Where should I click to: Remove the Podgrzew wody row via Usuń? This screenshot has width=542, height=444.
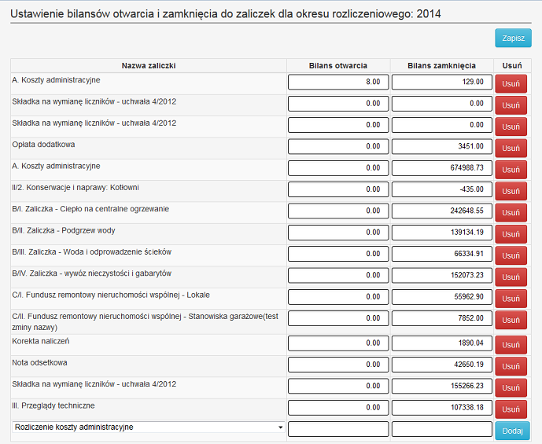pyautogui.click(x=511, y=234)
